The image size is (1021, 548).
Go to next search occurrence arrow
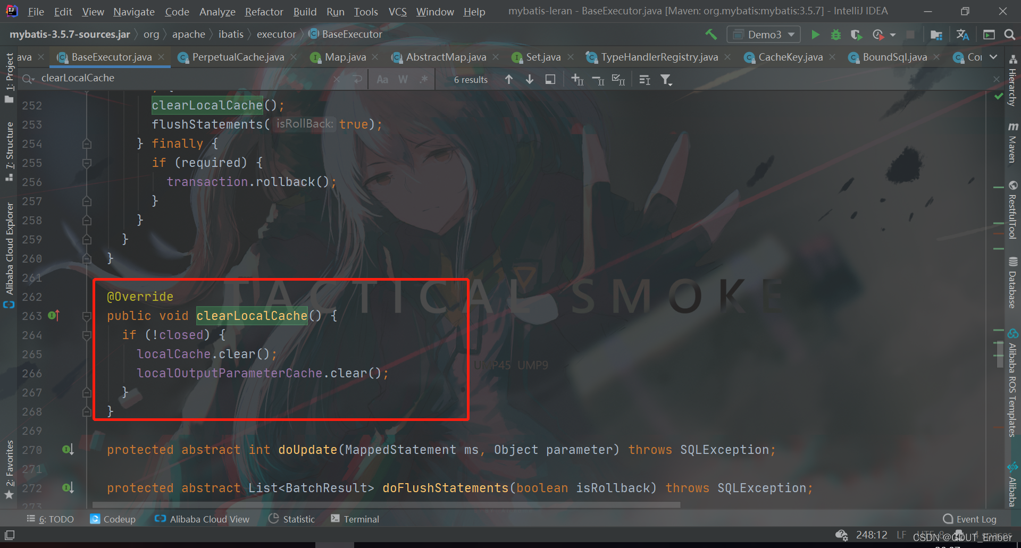pyautogui.click(x=530, y=79)
